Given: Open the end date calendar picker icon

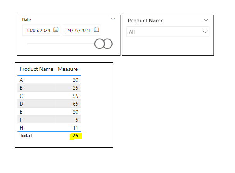Looking at the screenshot, I should pyautogui.click(x=96, y=30).
